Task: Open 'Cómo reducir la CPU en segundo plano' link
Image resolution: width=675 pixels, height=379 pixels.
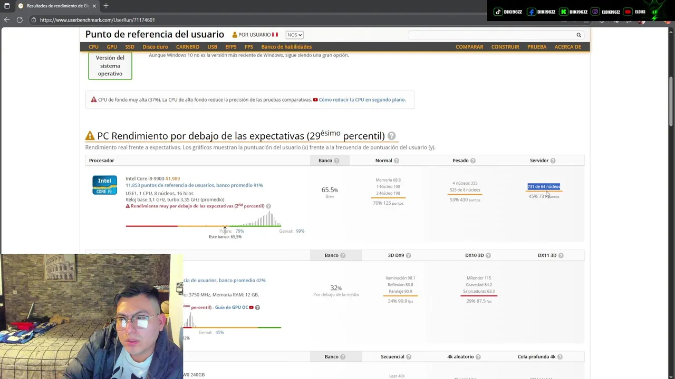Action: pyautogui.click(x=362, y=99)
